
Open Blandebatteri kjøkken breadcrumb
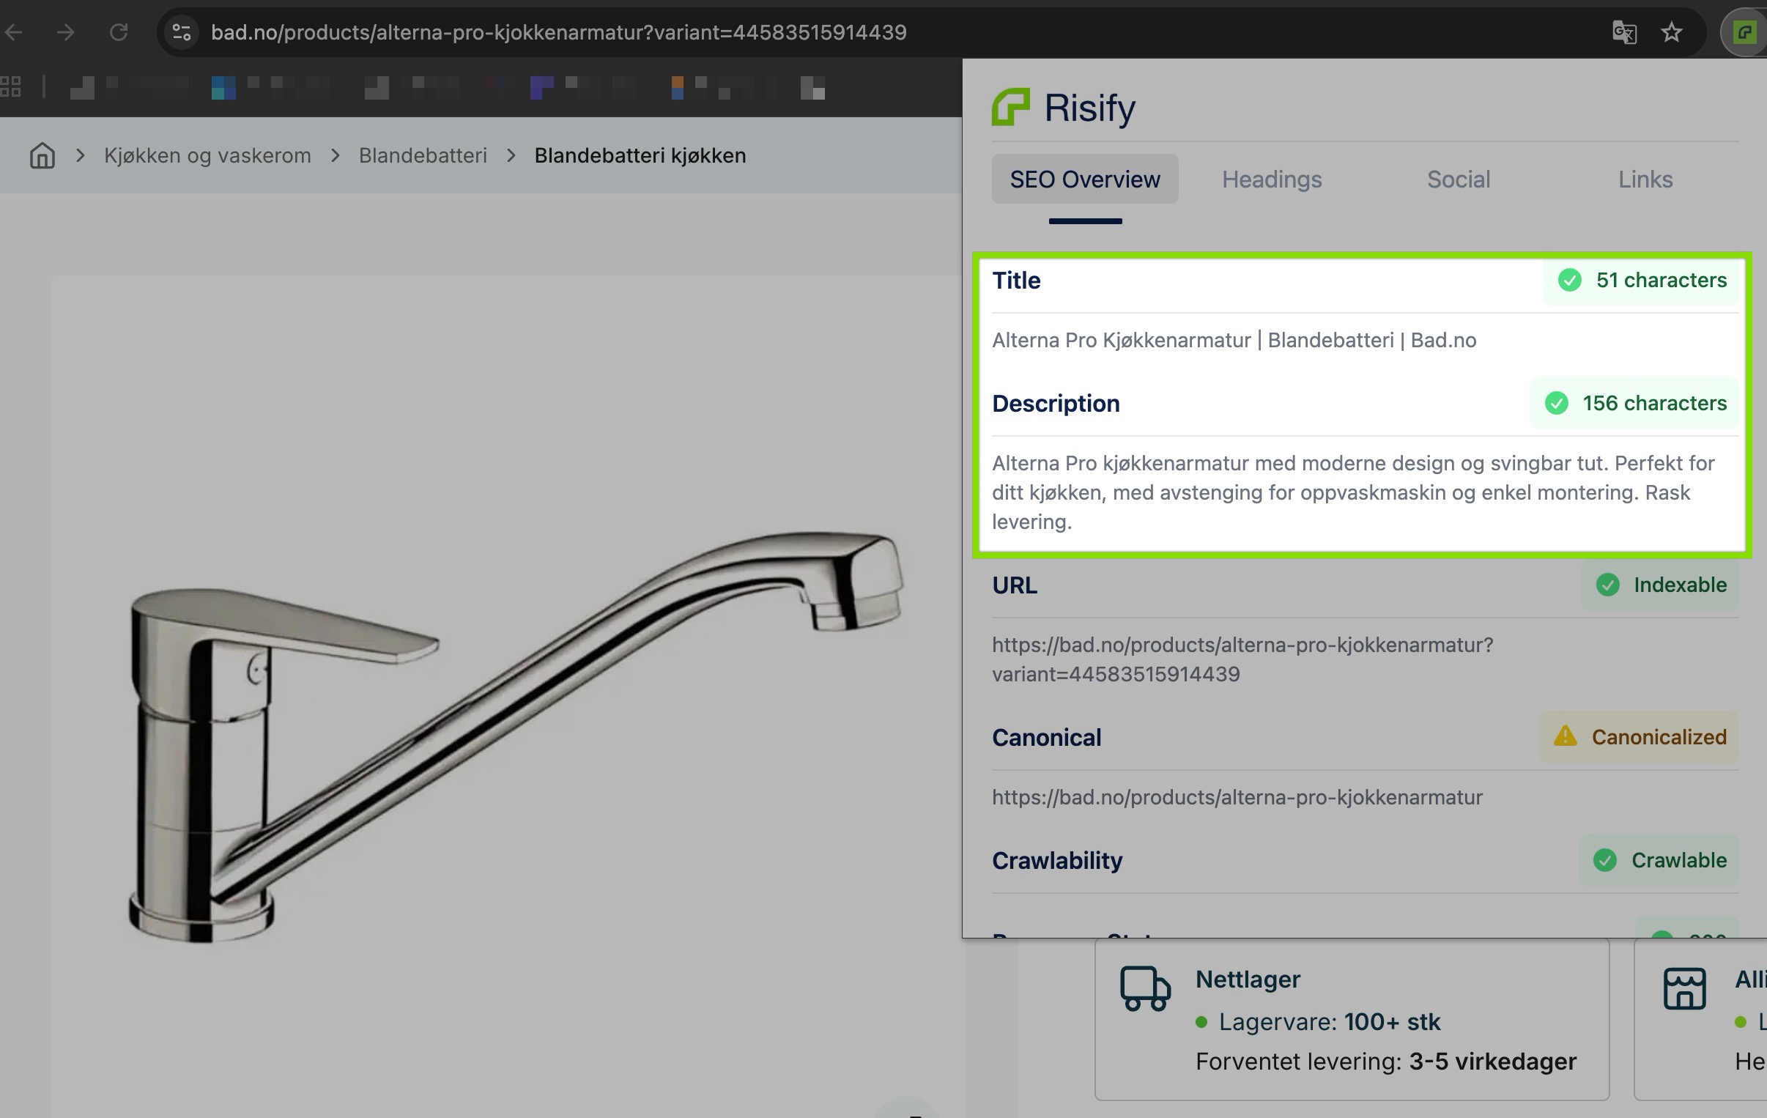point(640,155)
